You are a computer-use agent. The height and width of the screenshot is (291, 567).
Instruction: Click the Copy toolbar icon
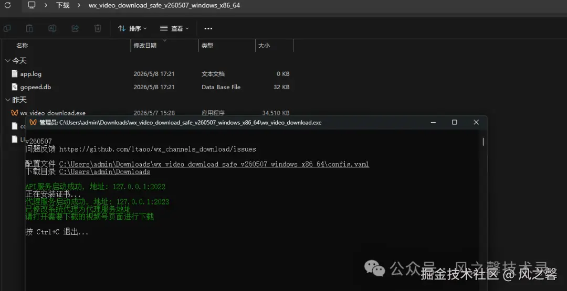pyautogui.click(x=7, y=28)
